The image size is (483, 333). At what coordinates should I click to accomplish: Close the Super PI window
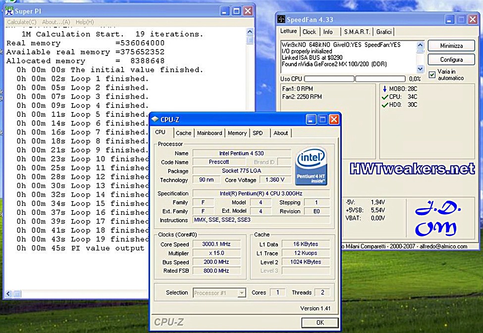[248, 11]
